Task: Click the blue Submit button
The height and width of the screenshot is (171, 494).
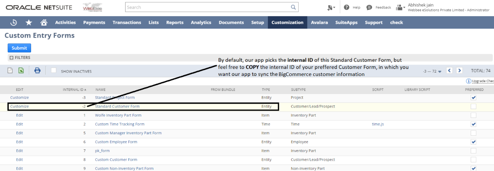Action: tap(19, 48)
